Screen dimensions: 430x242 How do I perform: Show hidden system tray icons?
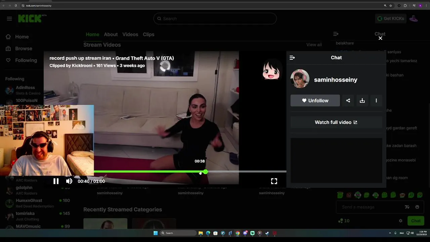coord(390,233)
